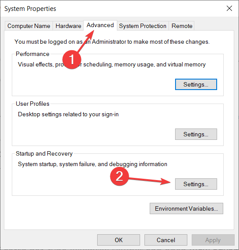Go to the System Protection tab
The width and height of the screenshot is (239, 250).
coord(143,26)
